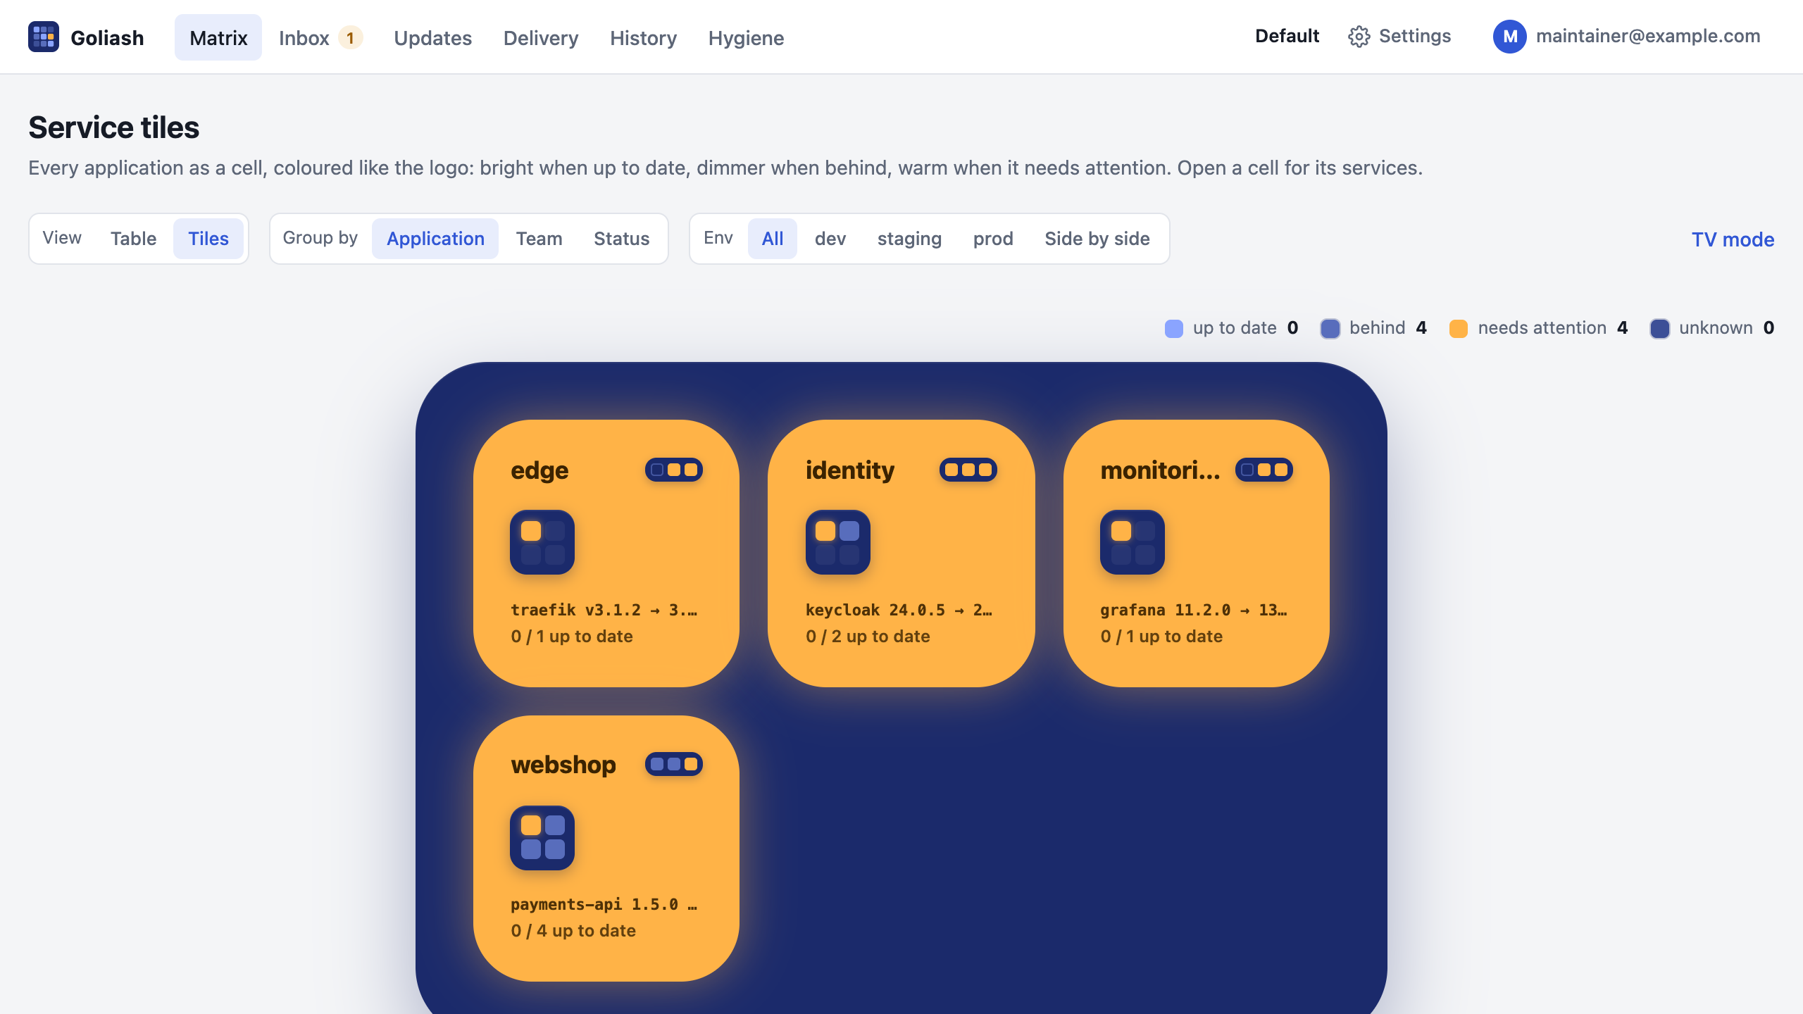
Task: Filter environment to staging
Action: click(909, 239)
